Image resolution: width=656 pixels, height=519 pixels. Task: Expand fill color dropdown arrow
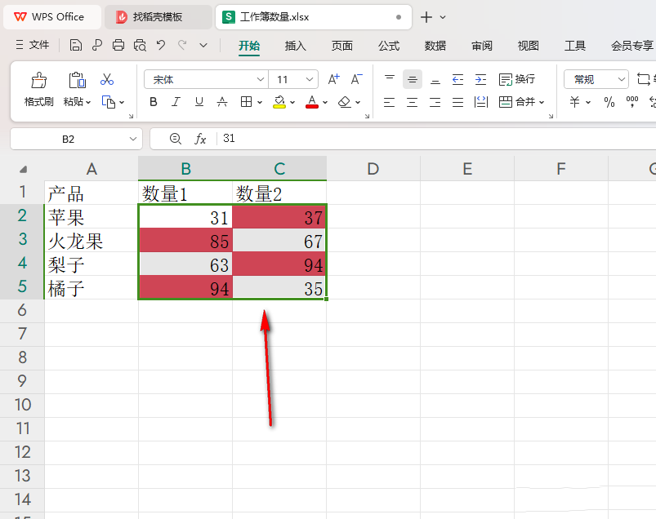292,102
